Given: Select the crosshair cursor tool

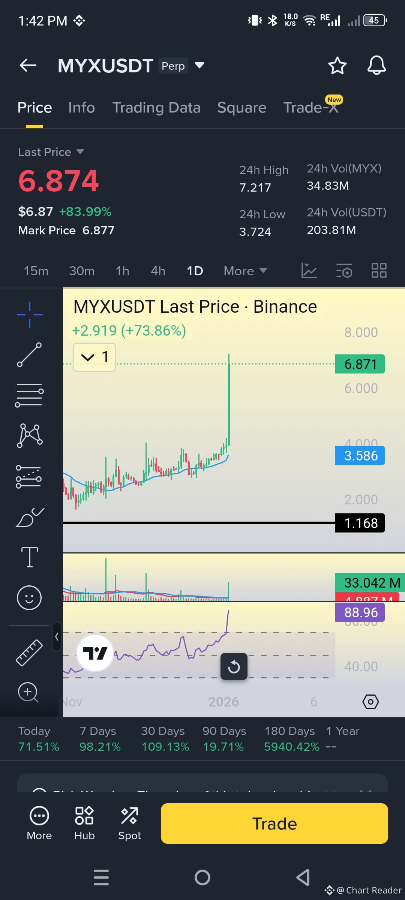Looking at the screenshot, I should (30, 315).
